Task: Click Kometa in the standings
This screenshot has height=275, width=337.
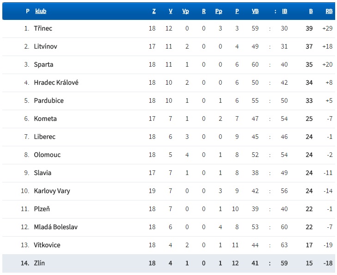Action: [x=45, y=119]
